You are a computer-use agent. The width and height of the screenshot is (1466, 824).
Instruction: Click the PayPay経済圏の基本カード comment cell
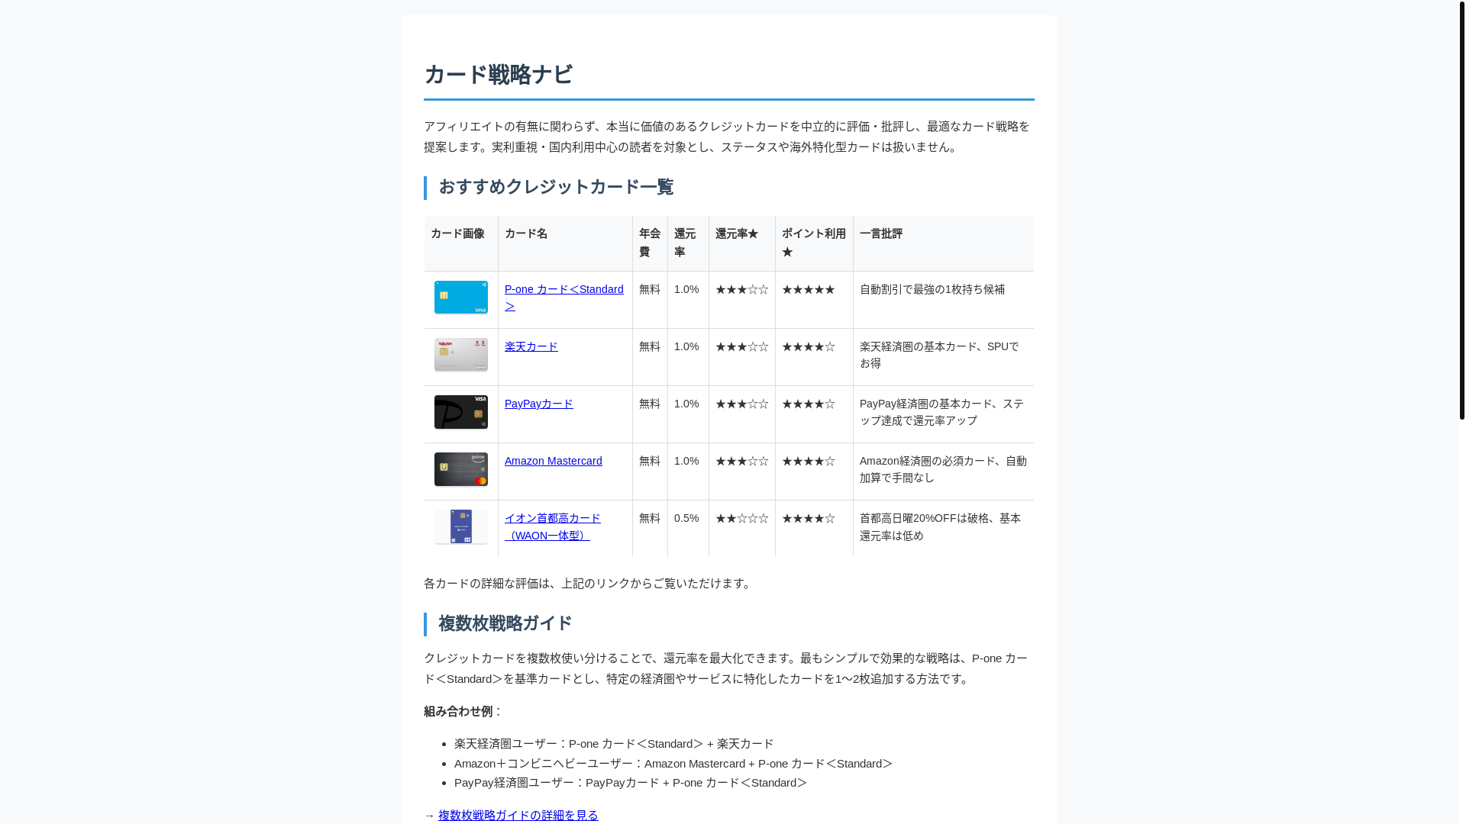943,414
